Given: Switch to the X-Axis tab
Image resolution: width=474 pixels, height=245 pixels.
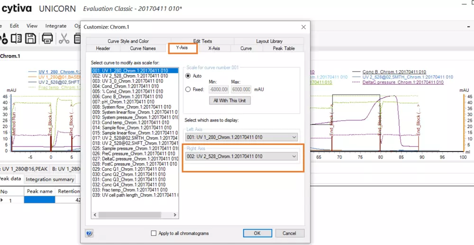Looking at the screenshot, I should [214, 48].
